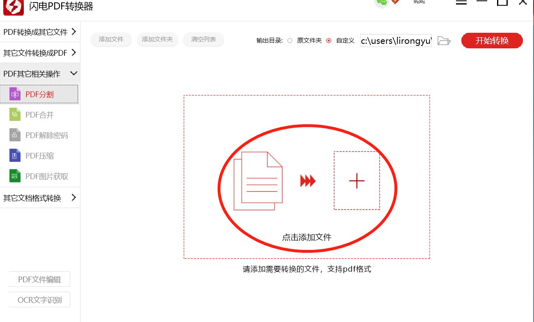Select the PDF分割 tool icon
The height and width of the screenshot is (322, 534).
[x=15, y=94]
